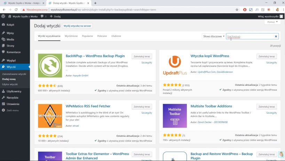This screenshot has width=285, height=161.
Task: Switch to Wyróżnione tab
Action: [x=71, y=36]
